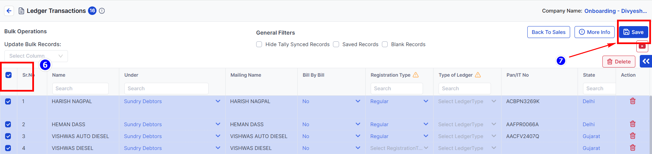Image resolution: width=652 pixels, height=154 pixels.
Task: Toggle the select-all header checkbox
Action: pyautogui.click(x=8, y=75)
